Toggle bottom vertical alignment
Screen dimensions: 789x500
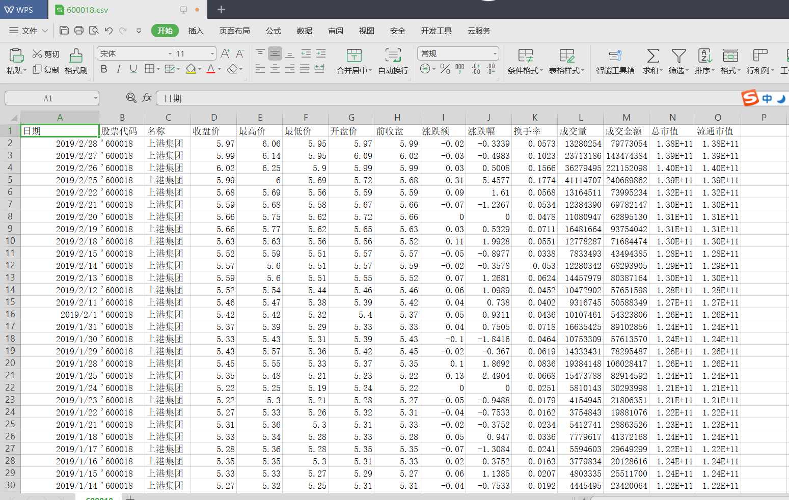tap(290, 53)
